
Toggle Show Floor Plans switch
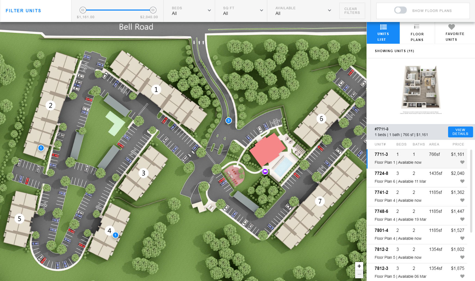pos(401,10)
